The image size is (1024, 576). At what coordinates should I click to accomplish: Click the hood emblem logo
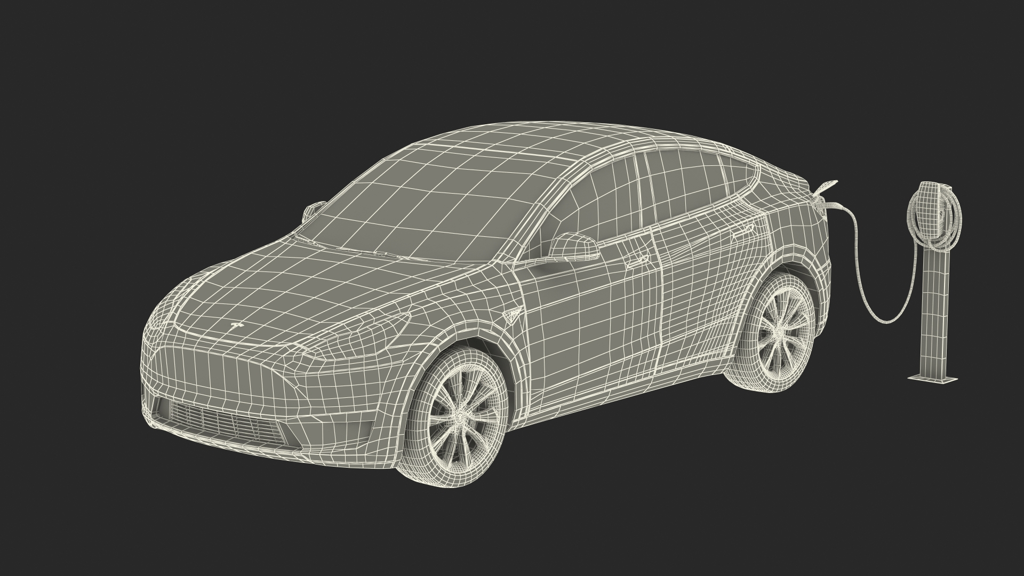tap(236, 325)
